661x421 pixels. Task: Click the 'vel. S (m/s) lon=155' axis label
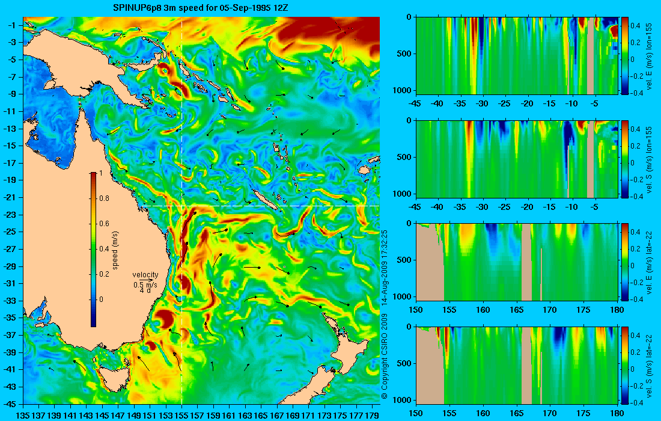[649, 159]
